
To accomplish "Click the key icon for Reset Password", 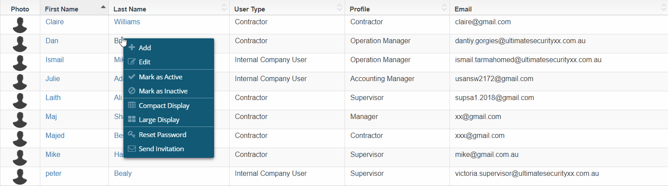I will [131, 134].
